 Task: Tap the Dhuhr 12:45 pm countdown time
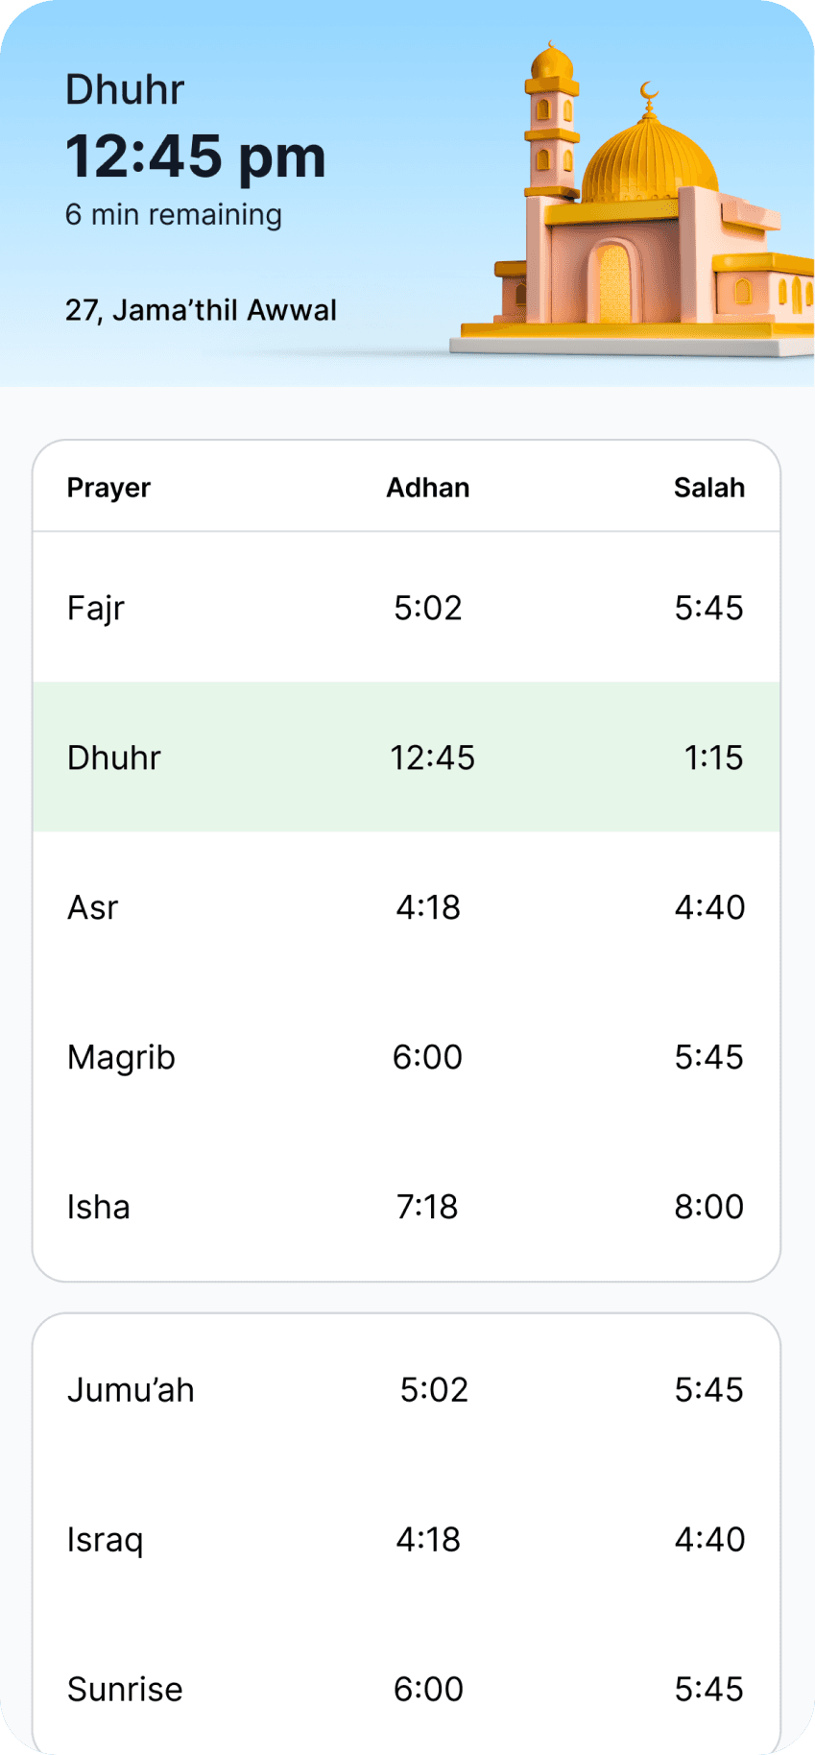click(x=196, y=156)
